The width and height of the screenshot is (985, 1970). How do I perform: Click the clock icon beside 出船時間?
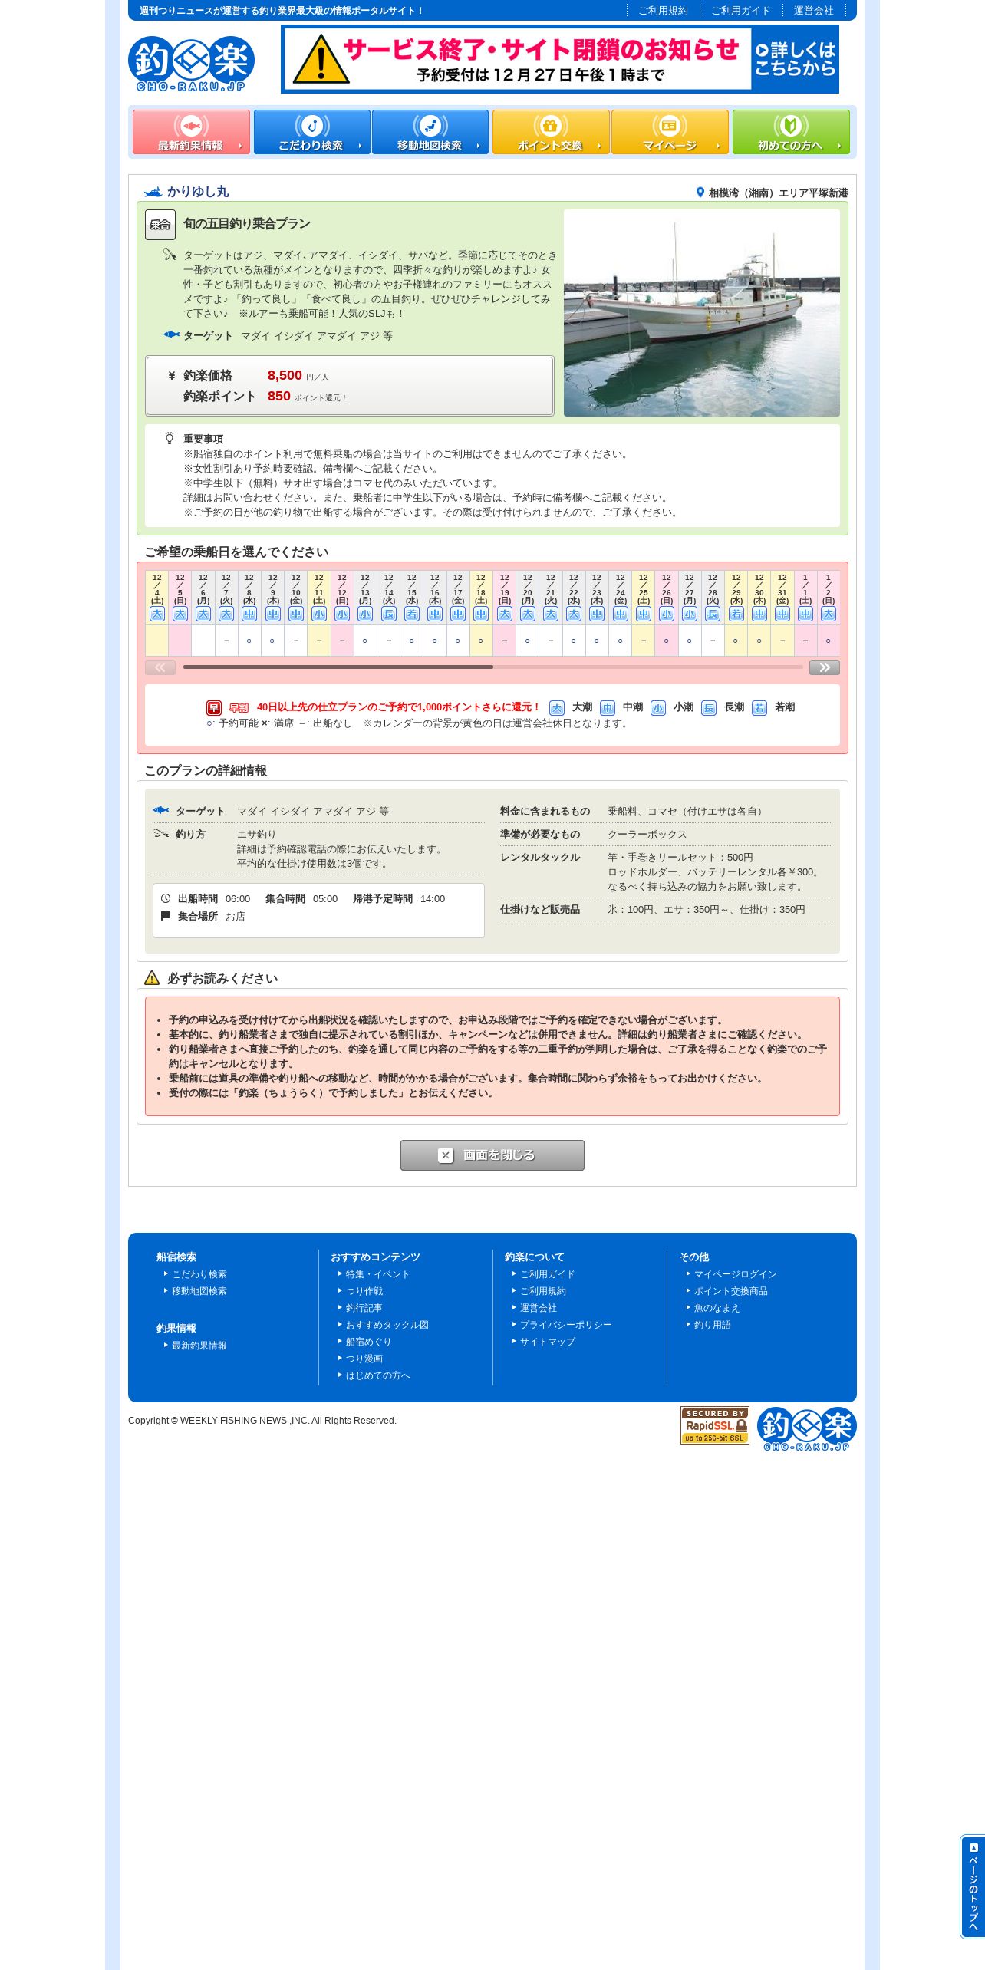(x=166, y=898)
